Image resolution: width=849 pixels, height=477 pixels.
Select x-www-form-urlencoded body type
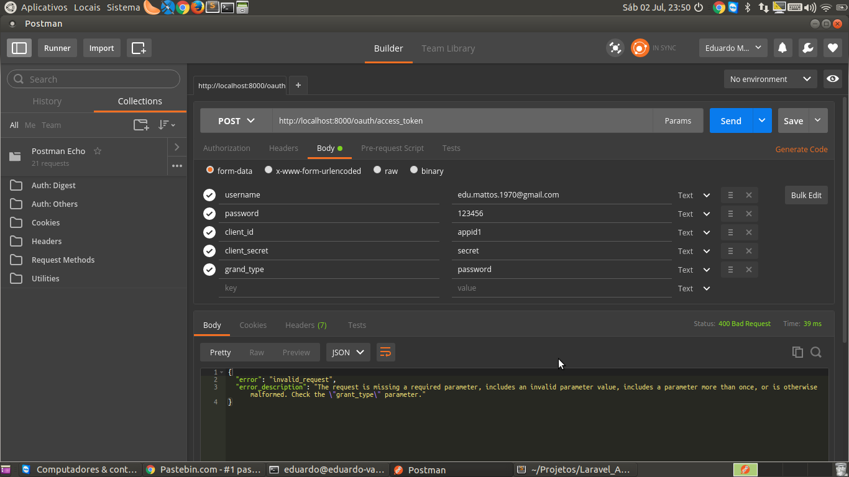tap(268, 170)
